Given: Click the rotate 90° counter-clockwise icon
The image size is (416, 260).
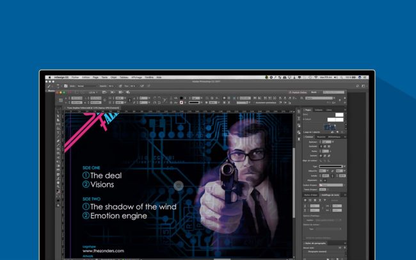Looking at the screenshot, I should (159, 98).
